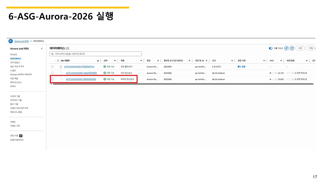Open 사용자 지정 엔진 버전 in the sidebar
The height and width of the screenshot is (182, 324).
(19, 108)
